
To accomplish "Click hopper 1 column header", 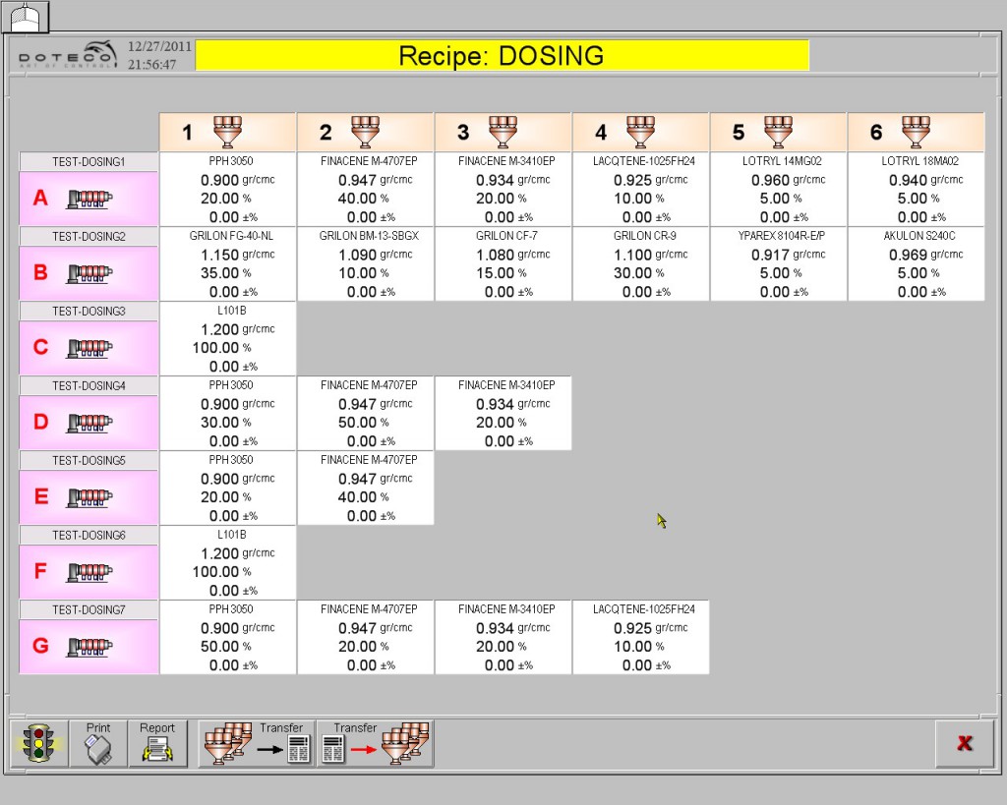I will [x=227, y=132].
